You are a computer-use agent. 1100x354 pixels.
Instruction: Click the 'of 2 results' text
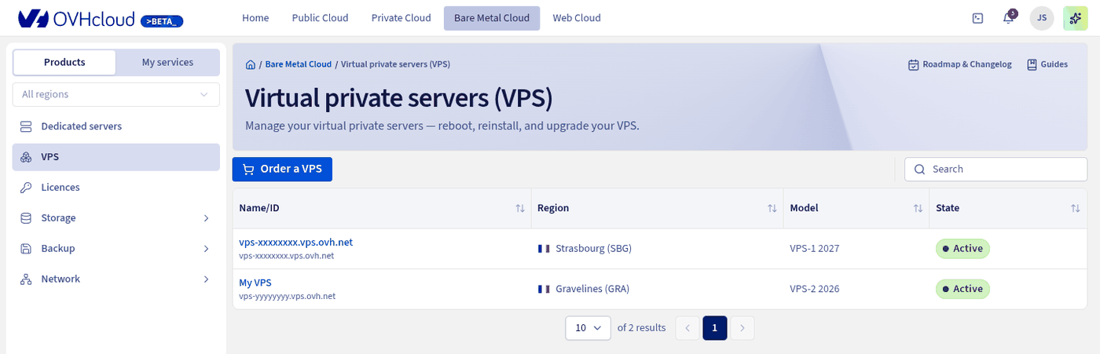[641, 328]
